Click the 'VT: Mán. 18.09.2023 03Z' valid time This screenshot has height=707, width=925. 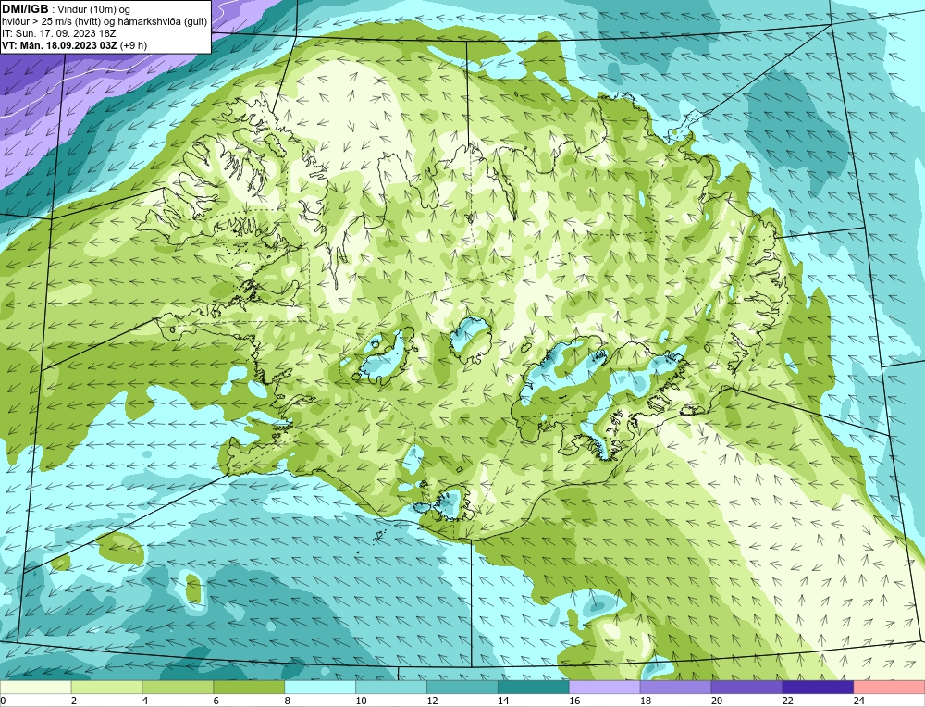[x=59, y=45]
